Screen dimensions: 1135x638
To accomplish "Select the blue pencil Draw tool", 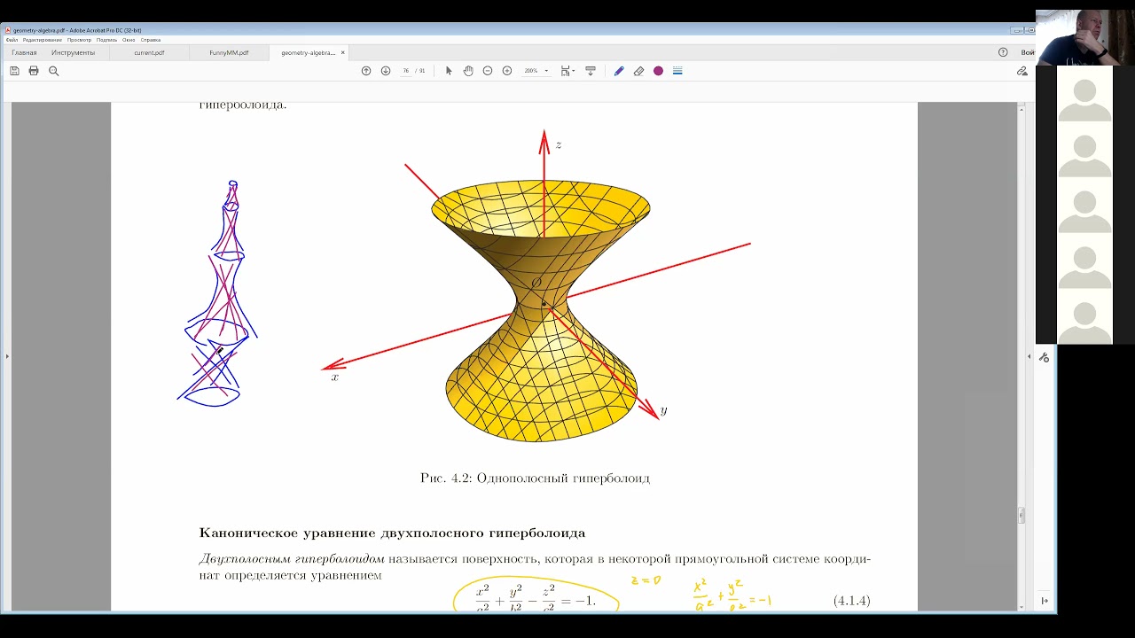I will click(x=619, y=71).
